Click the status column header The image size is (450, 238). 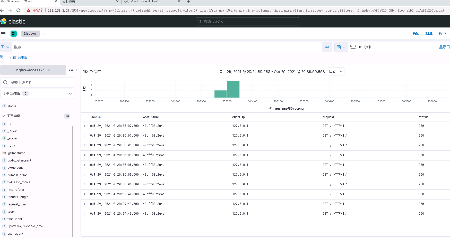pos(423,117)
